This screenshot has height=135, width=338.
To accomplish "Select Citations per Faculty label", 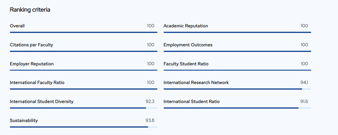I will point(31,45).
